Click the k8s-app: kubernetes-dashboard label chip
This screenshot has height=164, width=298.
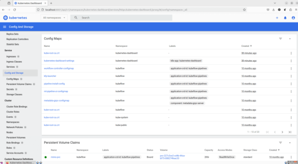click(186, 61)
